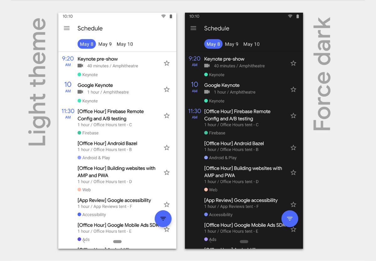Click video camera icon under Keynote pre-show, light theme
This screenshot has height=261, width=376.
81,66
